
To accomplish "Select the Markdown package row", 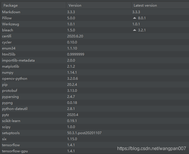I will point(11,12).
